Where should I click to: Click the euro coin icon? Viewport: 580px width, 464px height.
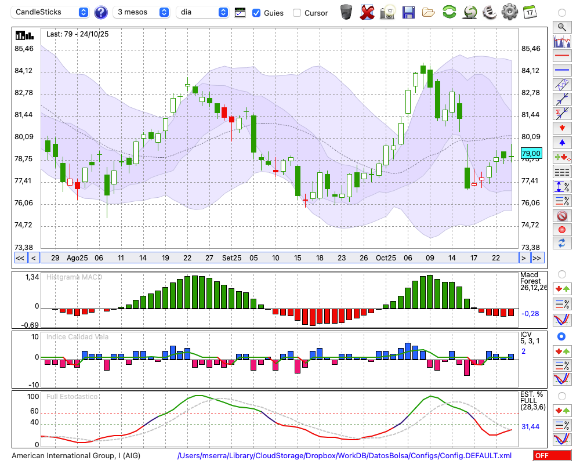[490, 12]
